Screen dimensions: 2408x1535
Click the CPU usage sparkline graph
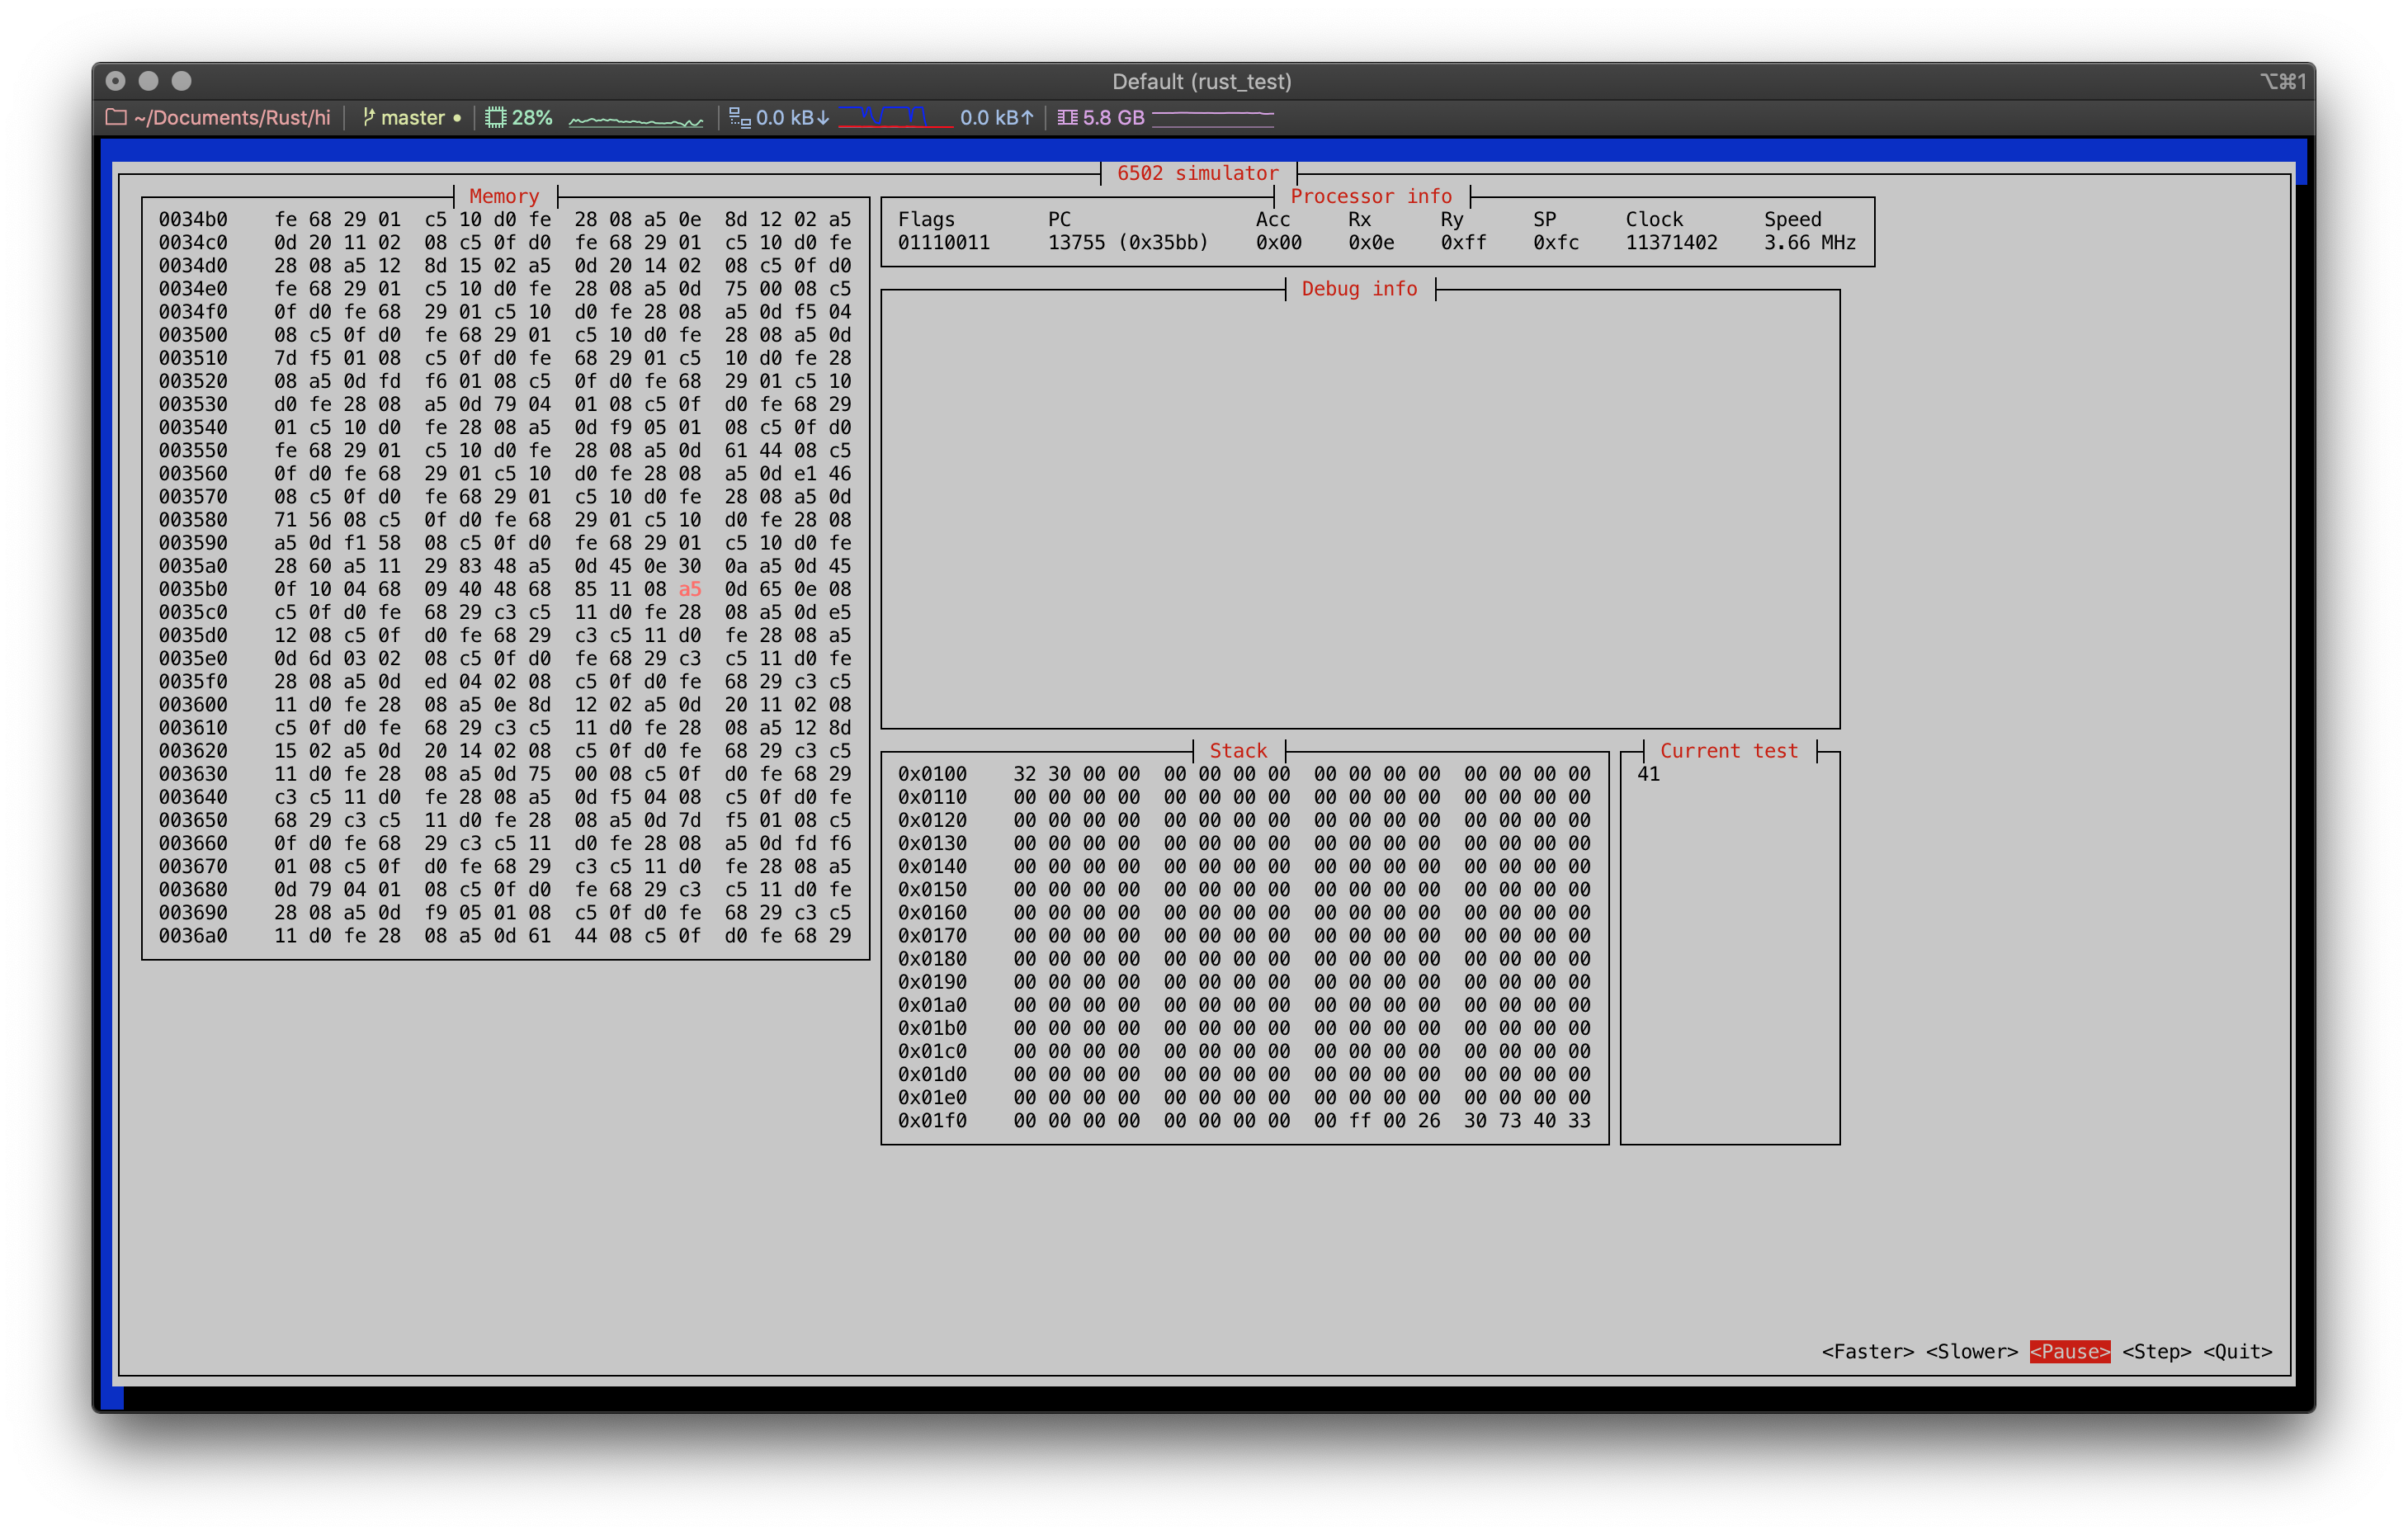(x=636, y=120)
